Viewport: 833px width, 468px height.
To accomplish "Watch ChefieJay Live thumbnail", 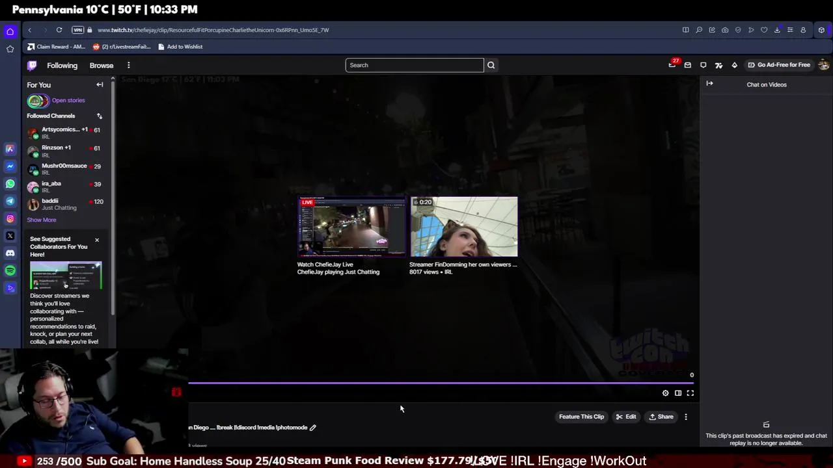I will (351, 227).
